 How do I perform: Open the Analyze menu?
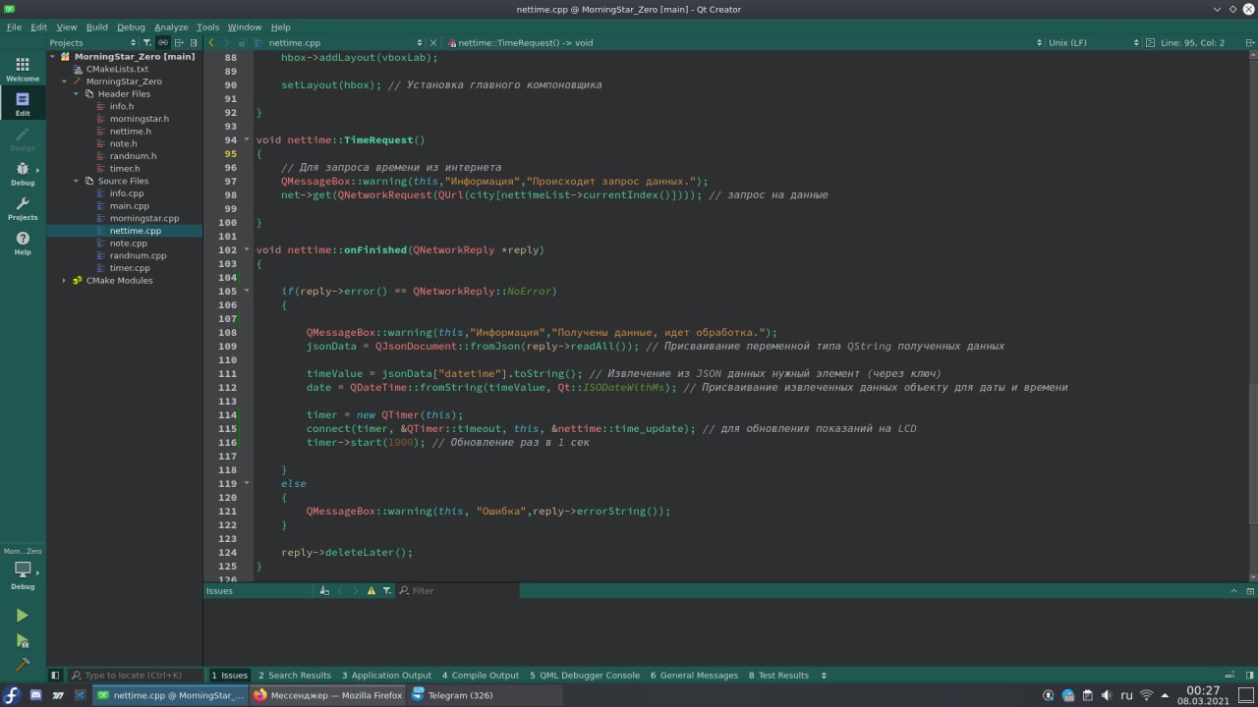(x=171, y=27)
